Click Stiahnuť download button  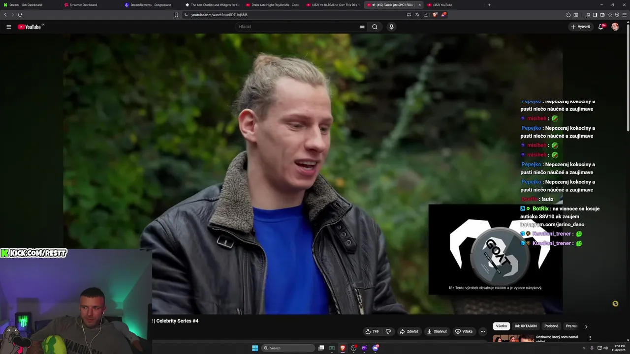pyautogui.click(x=437, y=331)
